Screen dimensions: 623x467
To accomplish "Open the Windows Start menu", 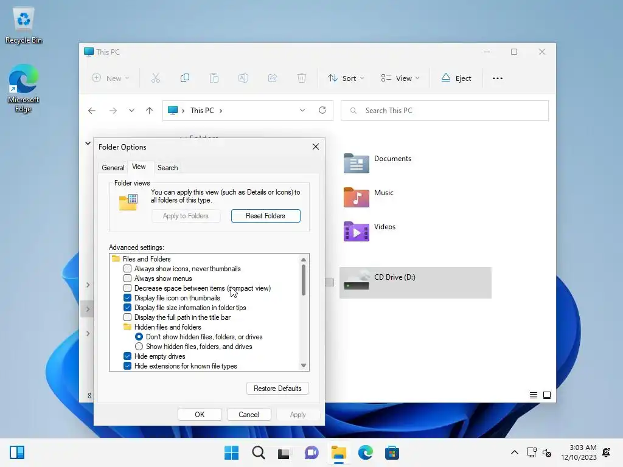I will click(232, 452).
